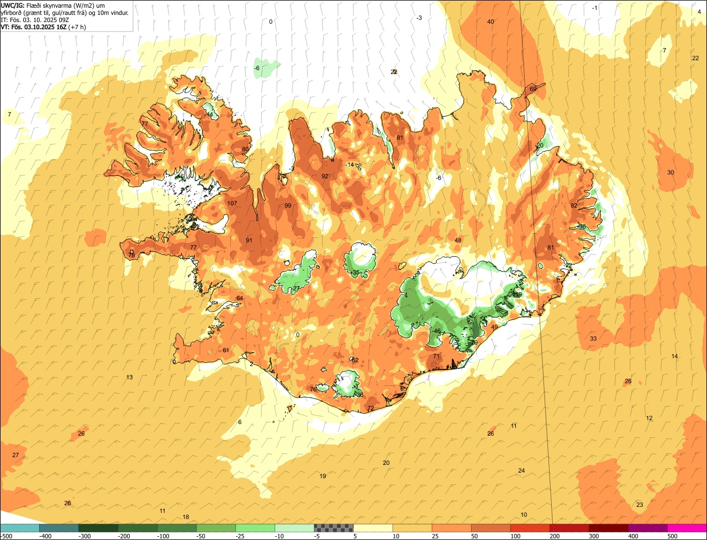The width and height of the screenshot is (707, 540).
Task: Click the map value '92'
Action: [325, 176]
